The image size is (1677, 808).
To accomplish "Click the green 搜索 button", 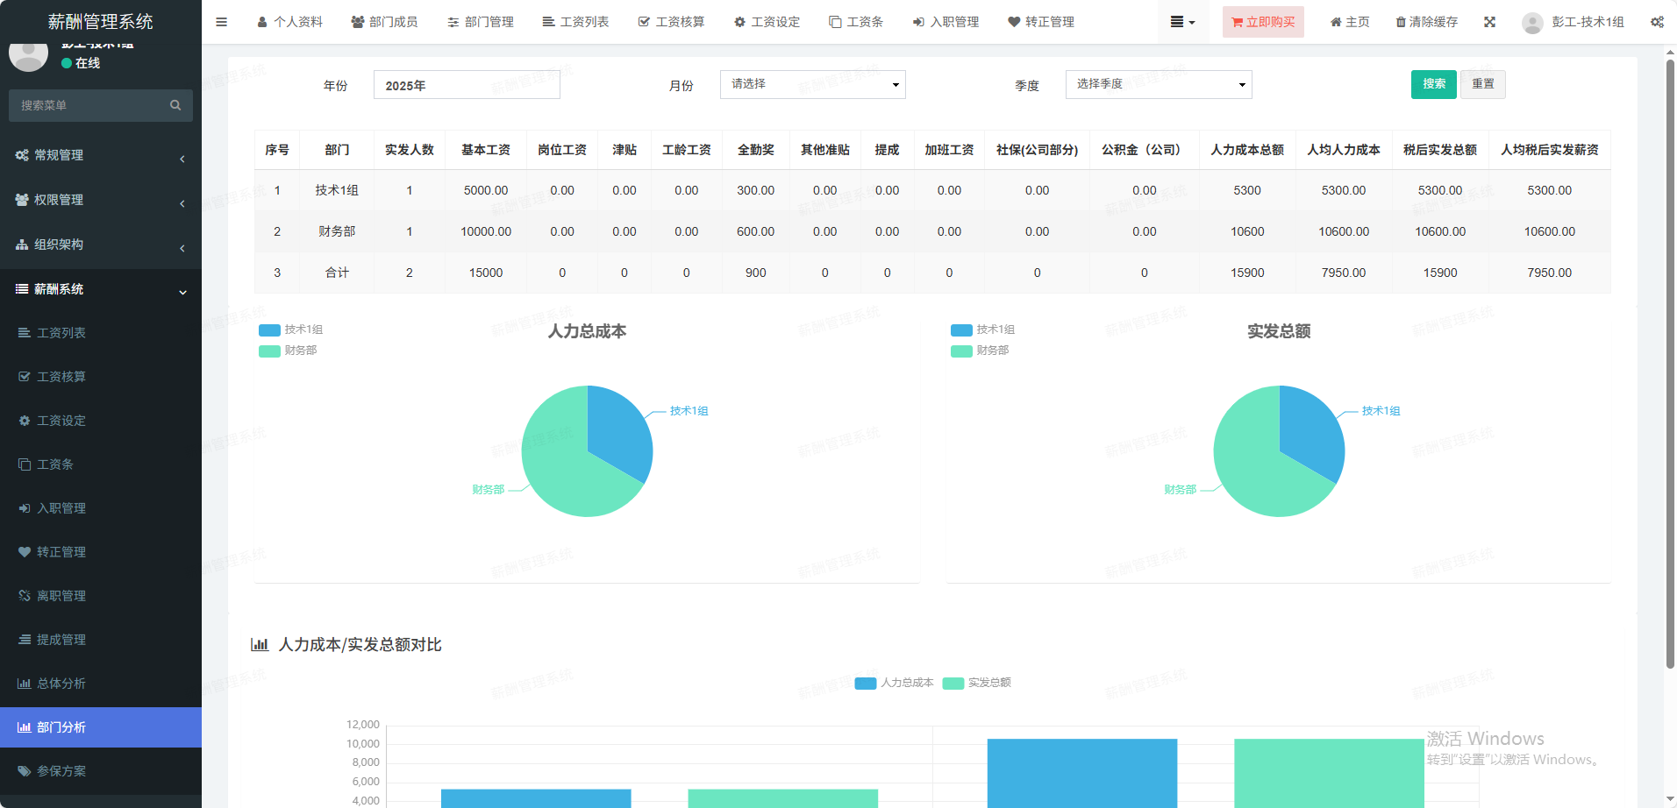I will coord(1433,84).
